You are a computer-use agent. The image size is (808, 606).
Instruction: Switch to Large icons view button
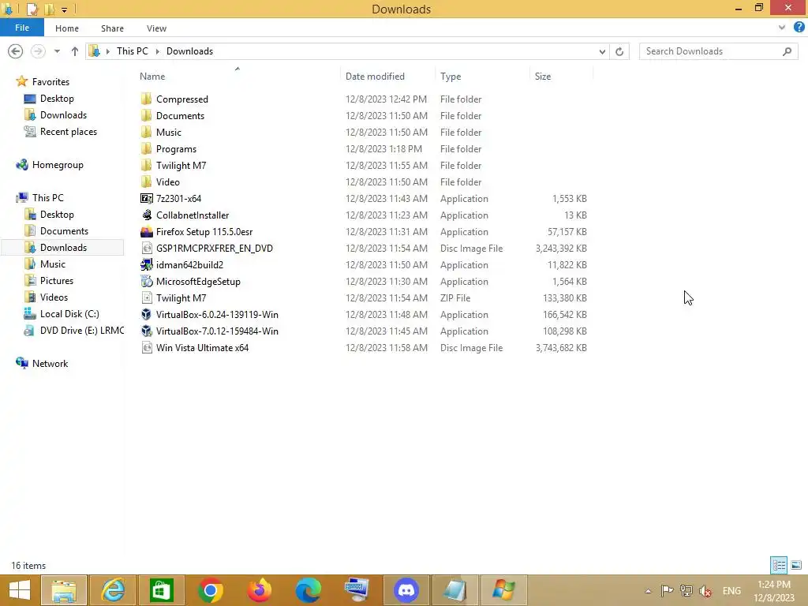click(x=796, y=565)
